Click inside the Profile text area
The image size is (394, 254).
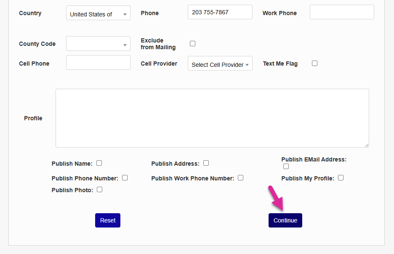tap(212, 118)
